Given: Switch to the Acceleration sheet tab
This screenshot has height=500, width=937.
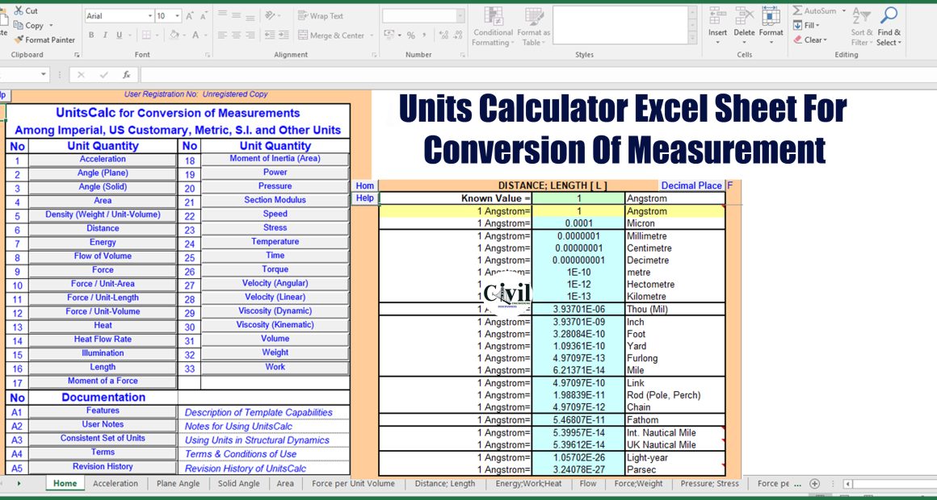Looking at the screenshot, I should [116, 483].
